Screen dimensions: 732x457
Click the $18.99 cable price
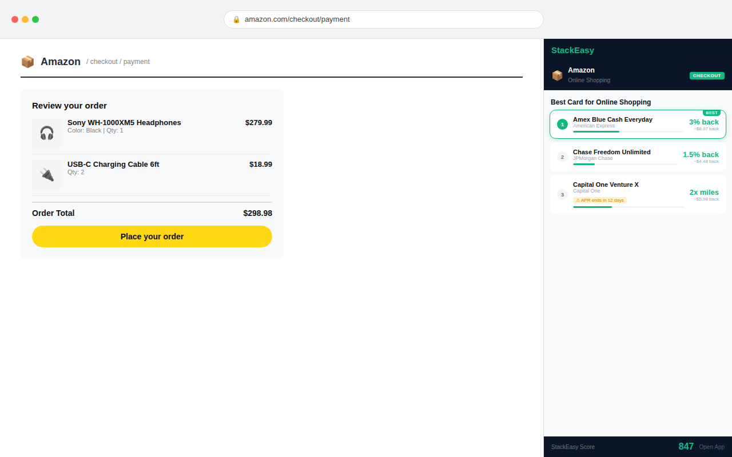261,165
